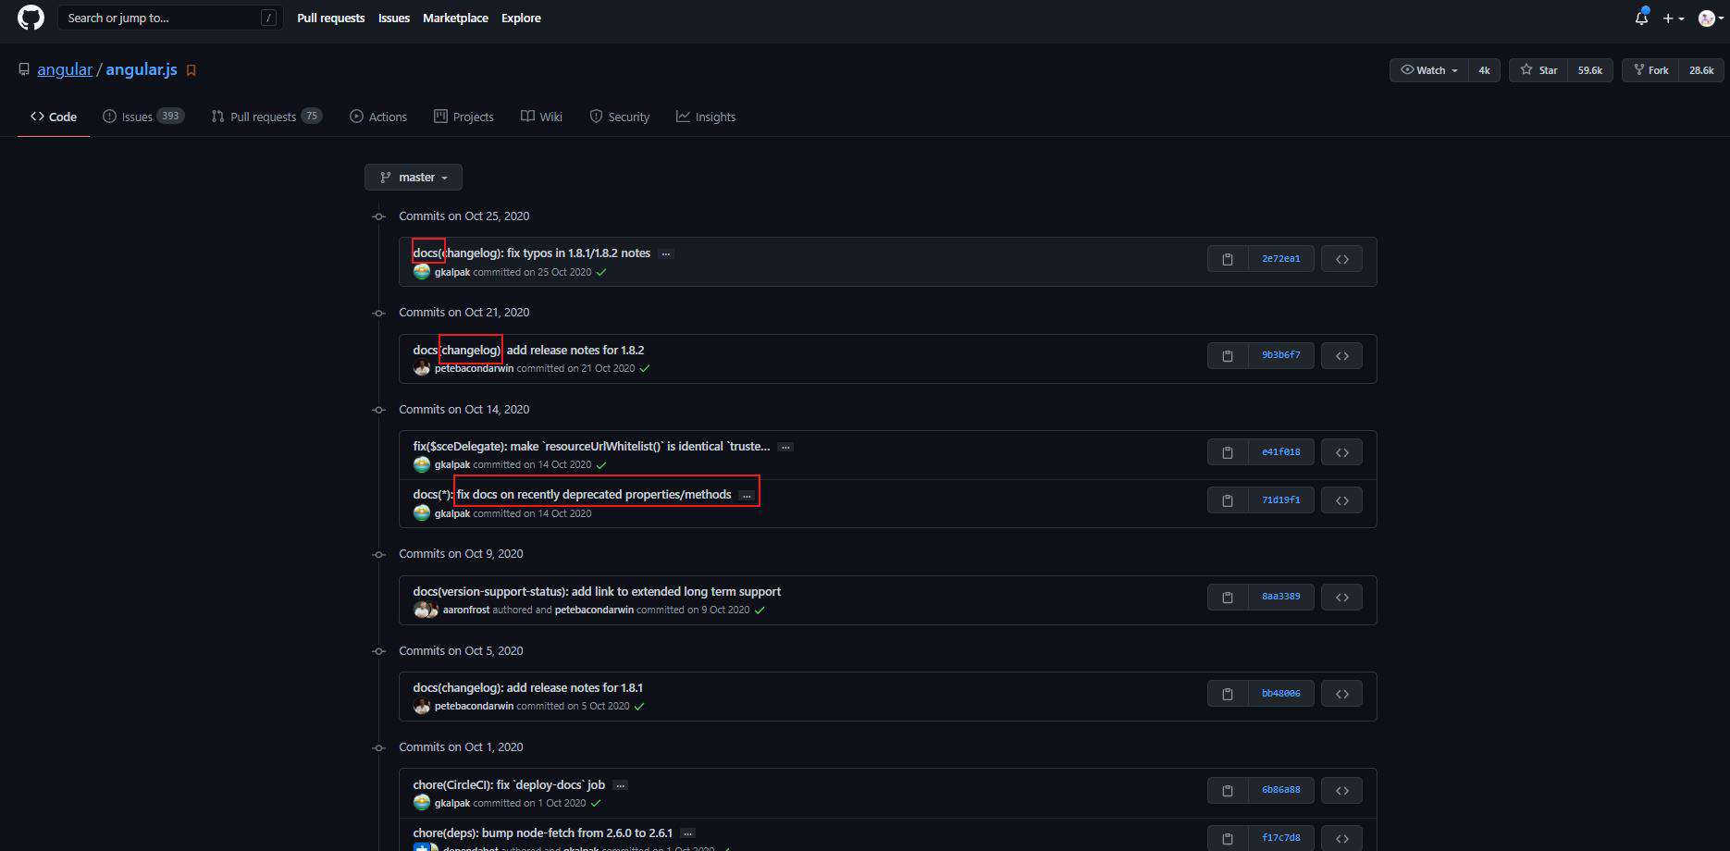This screenshot has height=851, width=1730.
Task: Expand description of docs(*) deprecated properties commit
Action: [747, 496]
